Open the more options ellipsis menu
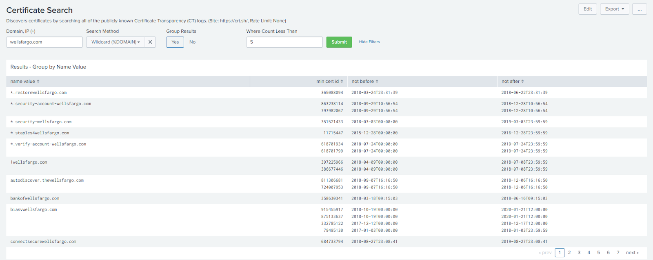Image resolution: width=653 pixels, height=260 pixels. (x=640, y=9)
